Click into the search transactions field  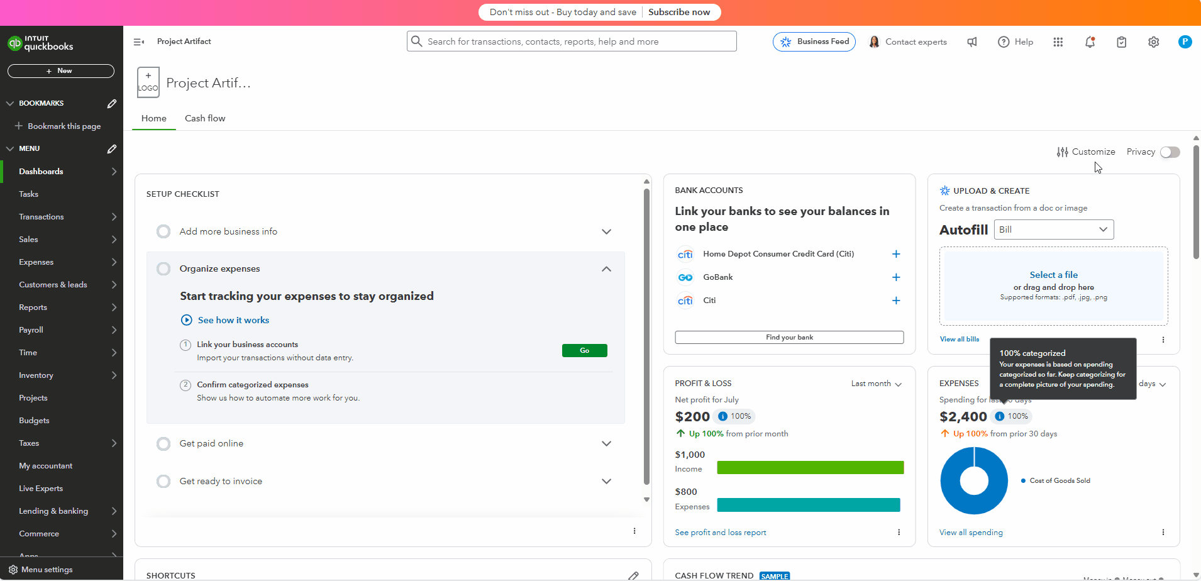pos(572,41)
